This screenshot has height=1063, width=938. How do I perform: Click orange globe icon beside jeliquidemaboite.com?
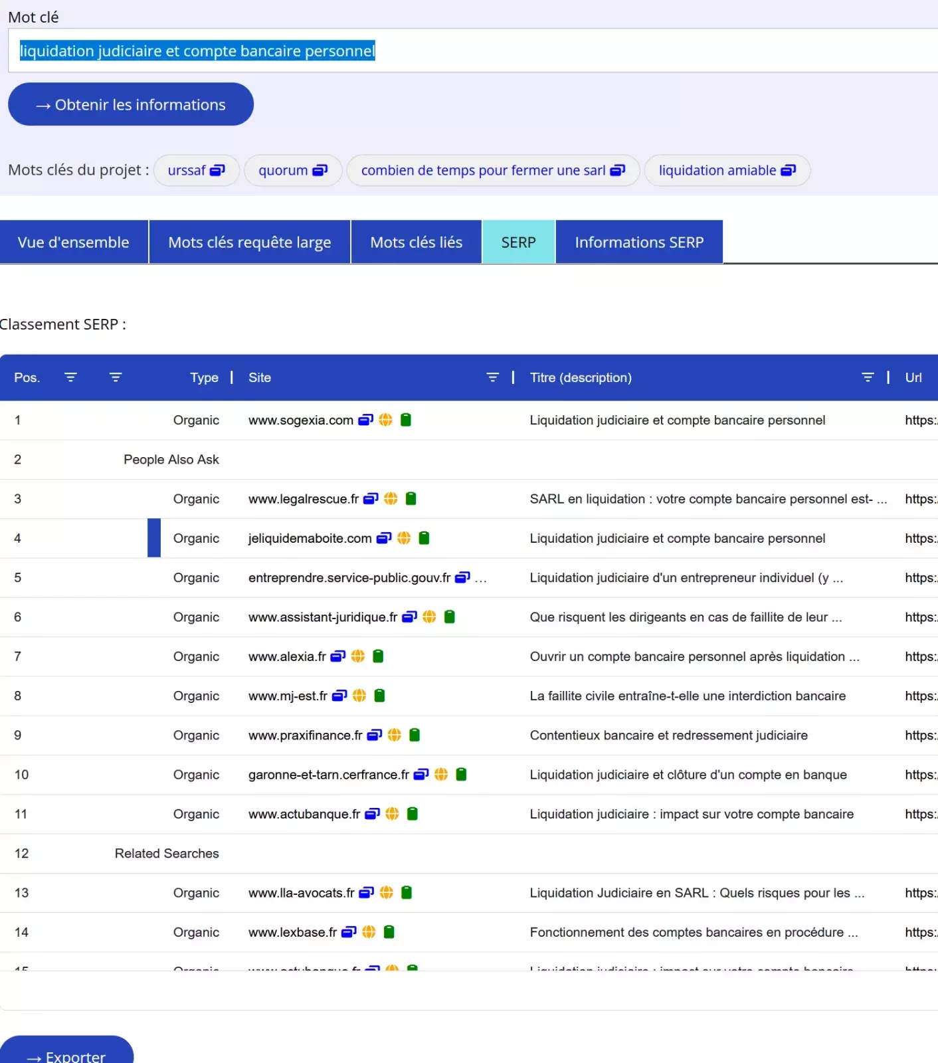point(404,538)
